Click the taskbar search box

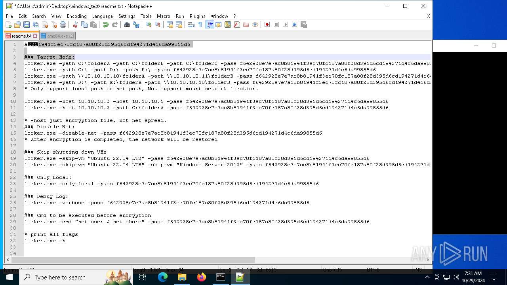coord(76,277)
